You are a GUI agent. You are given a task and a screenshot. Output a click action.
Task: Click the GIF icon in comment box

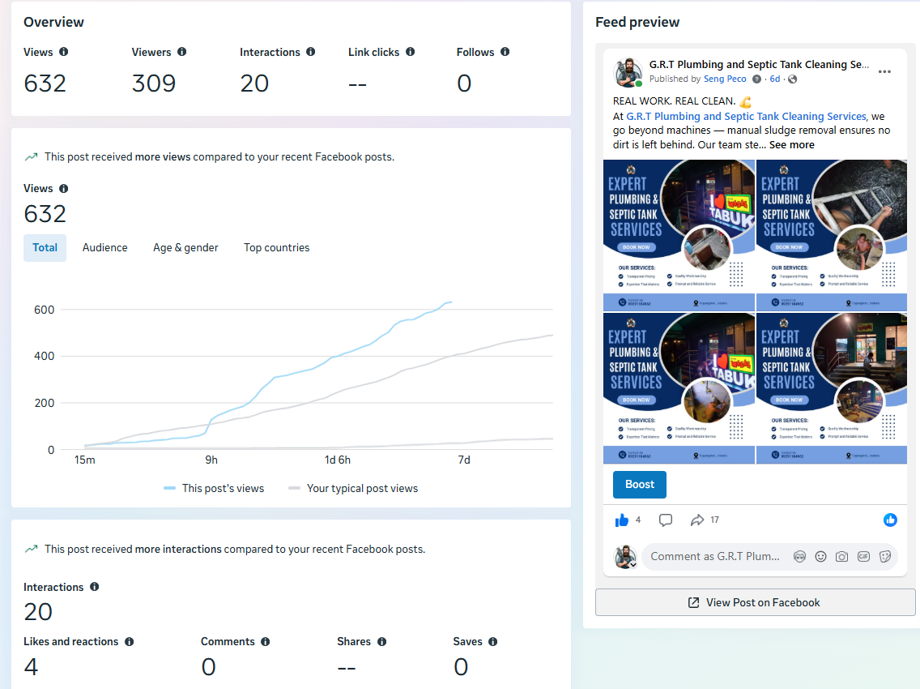tap(863, 557)
